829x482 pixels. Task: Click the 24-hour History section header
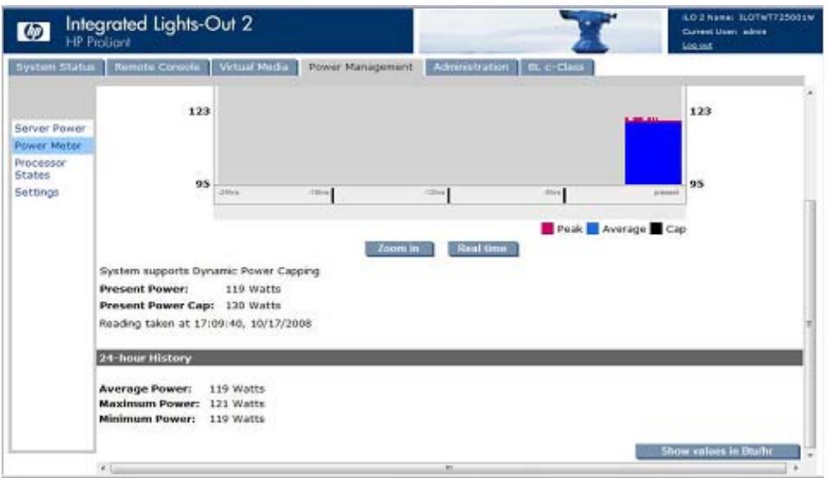tap(449, 358)
